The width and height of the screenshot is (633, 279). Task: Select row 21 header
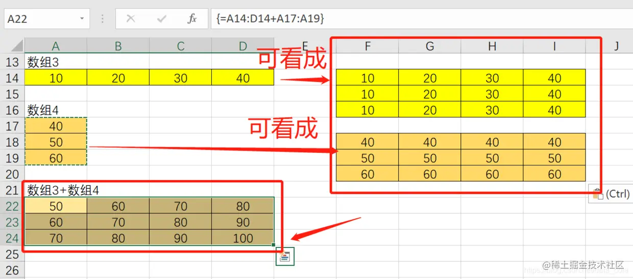click(12, 190)
